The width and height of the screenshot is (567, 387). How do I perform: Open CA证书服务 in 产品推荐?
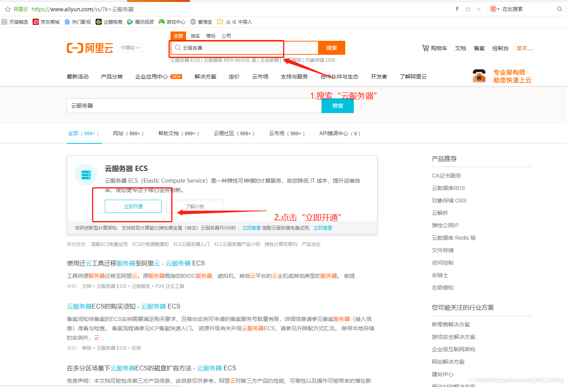click(x=446, y=176)
